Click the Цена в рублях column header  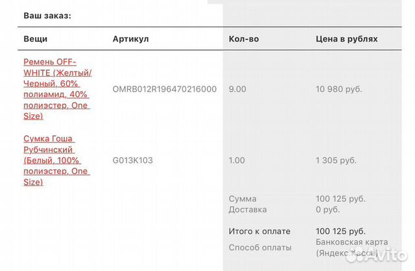[347, 39]
